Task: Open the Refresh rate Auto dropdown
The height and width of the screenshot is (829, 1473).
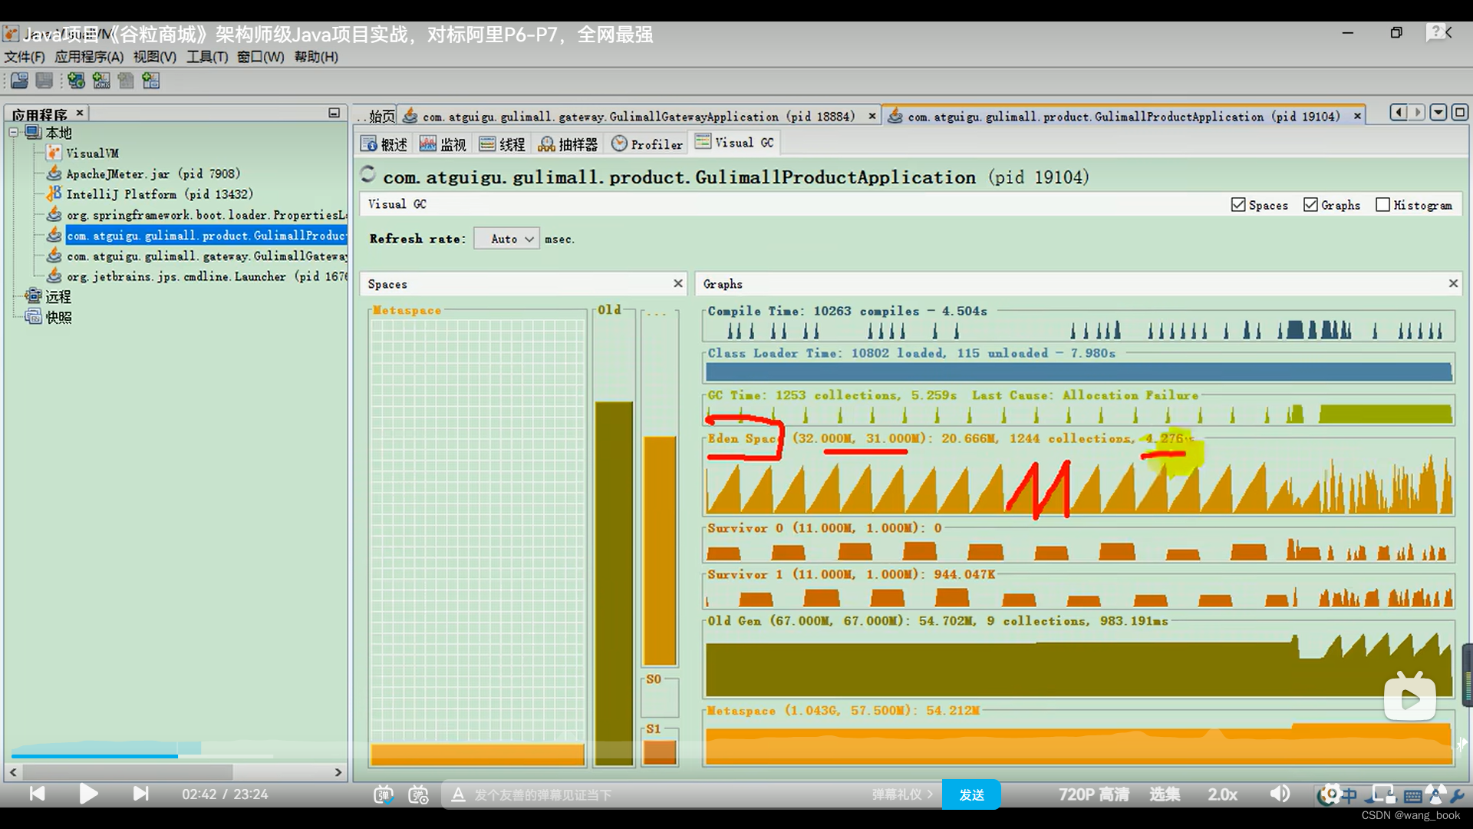Action: coord(506,239)
